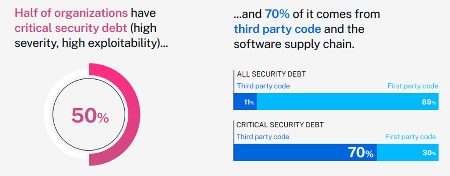Click the blue 70% in the headline

[276, 14]
